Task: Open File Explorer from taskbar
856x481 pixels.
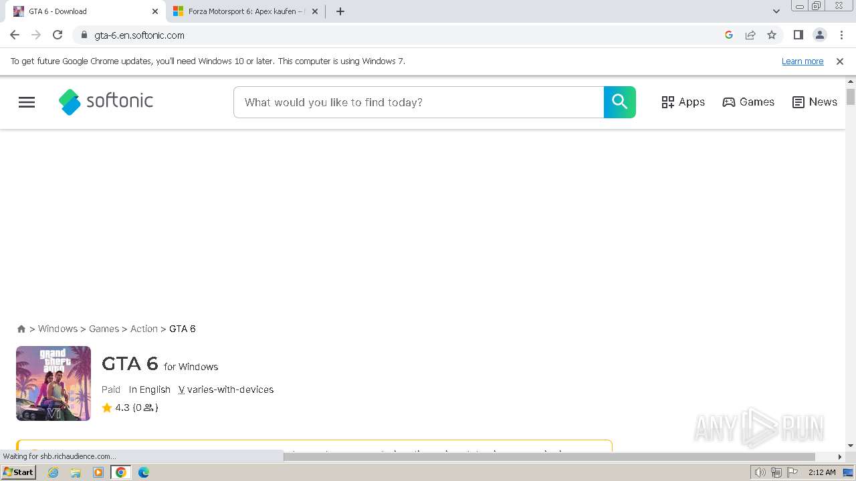Action: (x=76, y=472)
